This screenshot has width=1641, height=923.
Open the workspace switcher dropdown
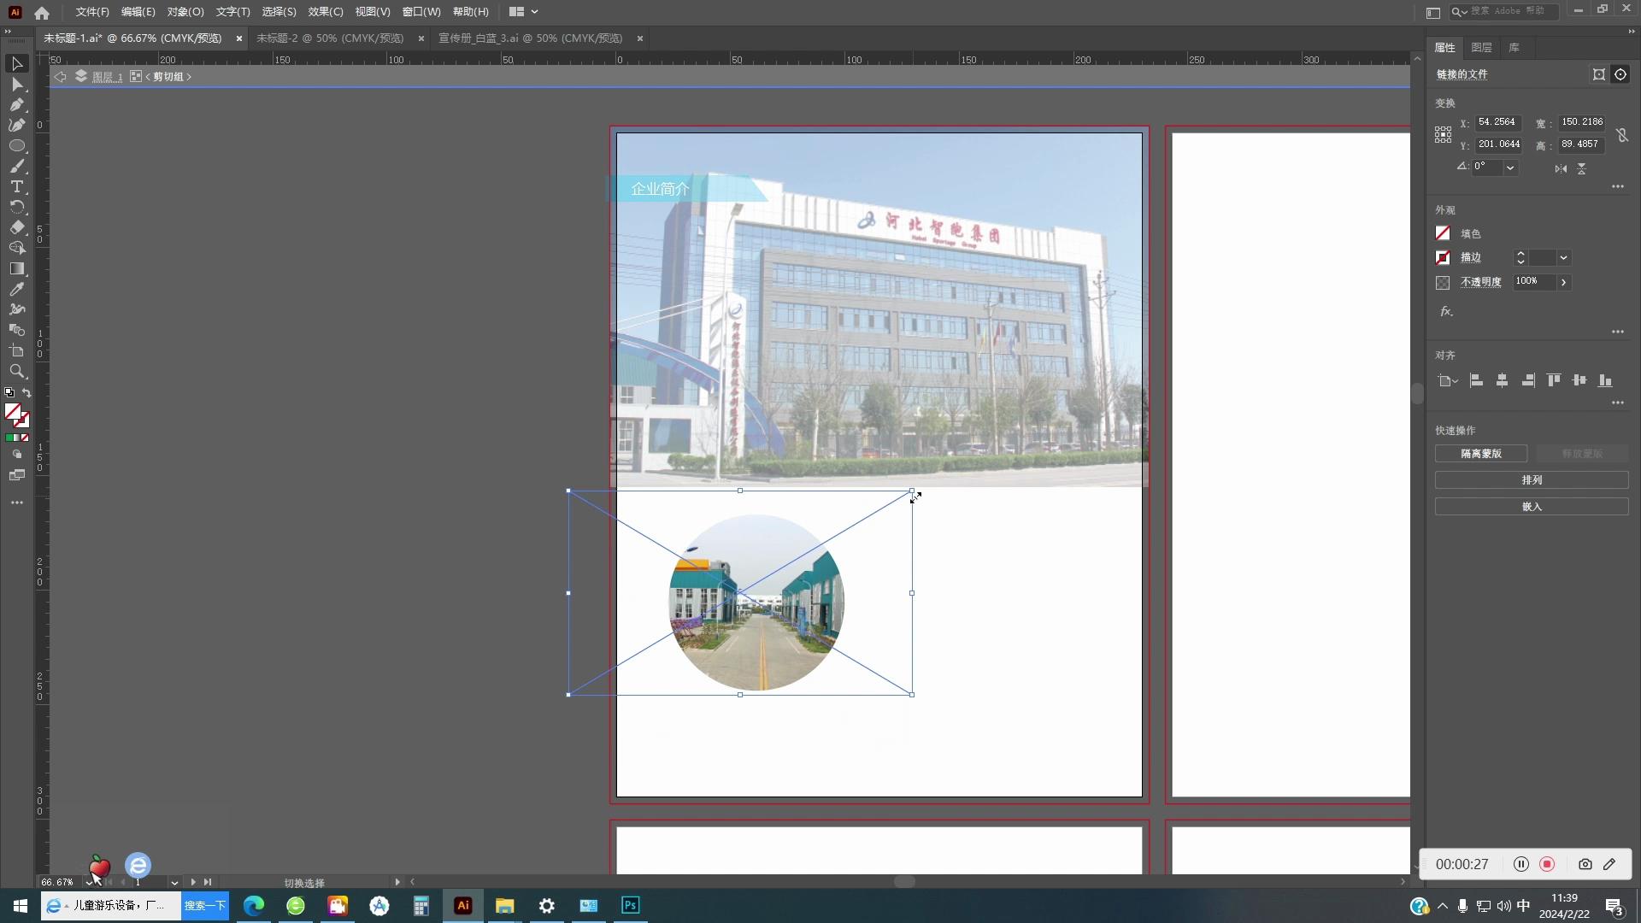pos(523,12)
